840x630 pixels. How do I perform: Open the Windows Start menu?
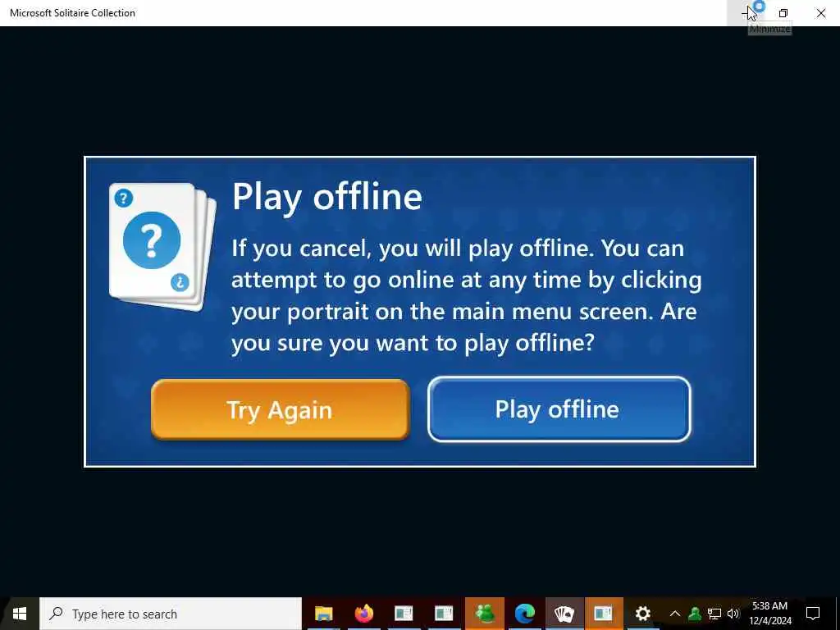coord(20,614)
